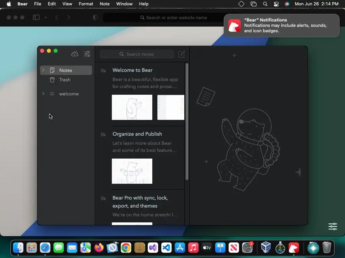Open App Store from the dock
The height and width of the screenshot is (258, 345).
pyautogui.click(x=180, y=248)
